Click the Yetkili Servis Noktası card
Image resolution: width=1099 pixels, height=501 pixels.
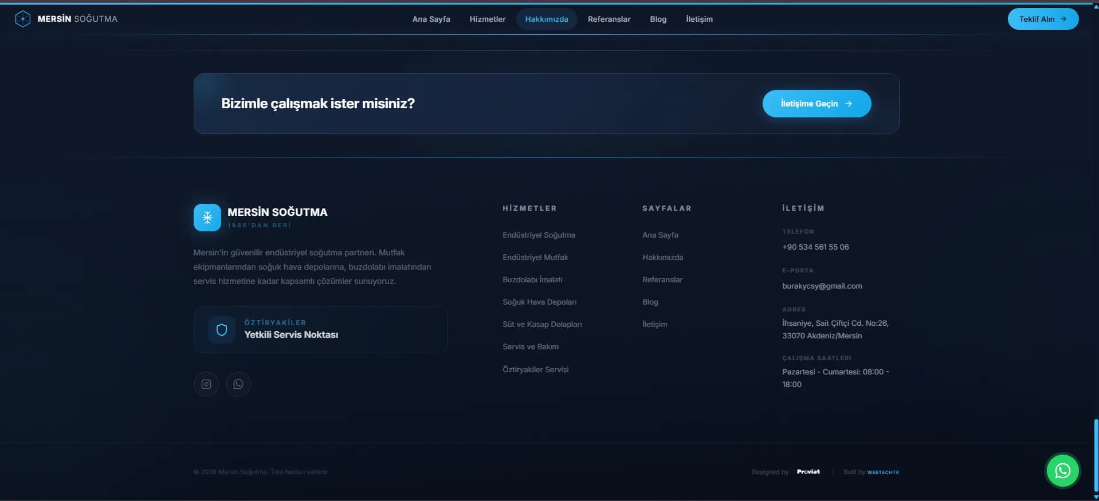[320, 330]
